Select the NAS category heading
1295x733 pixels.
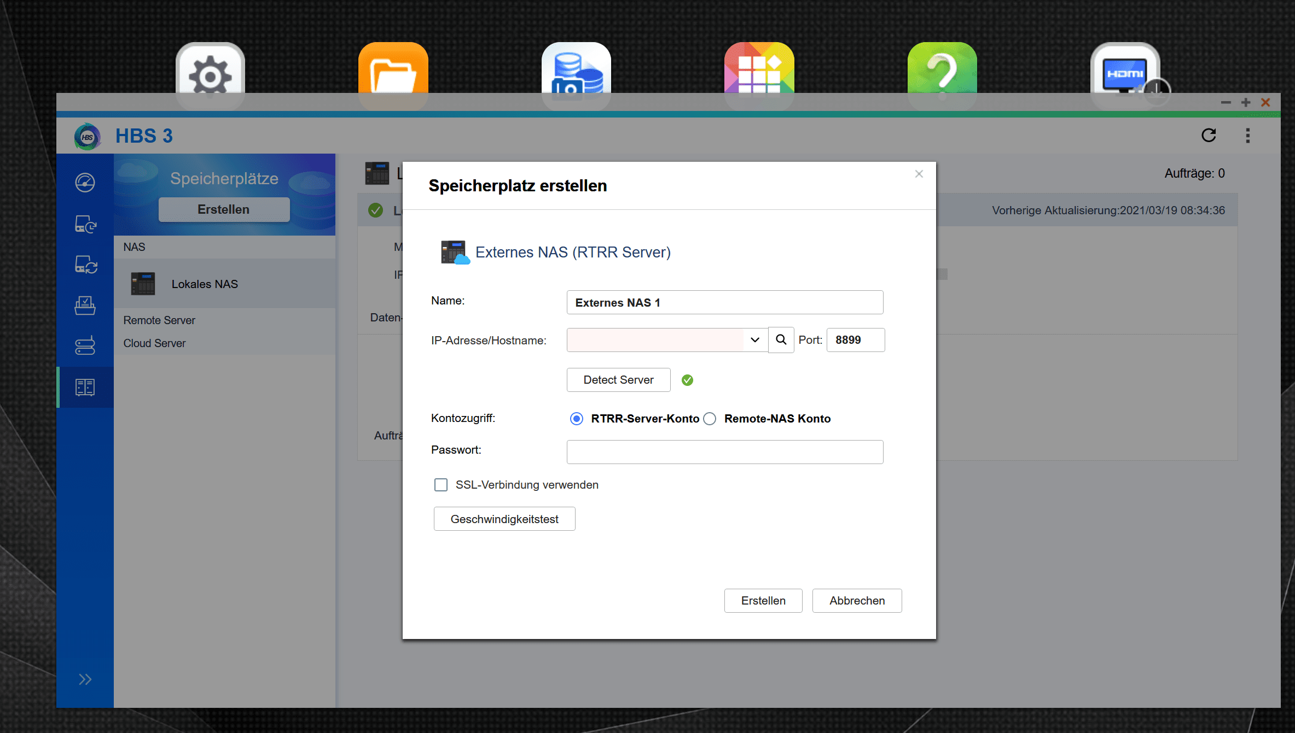[134, 247]
